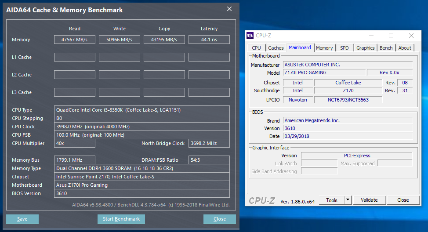Image resolution: width=428 pixels, height=232 pixels.
Task: Click the BIOS Brand American Megatrends Inc. field
Action: click(x=348, y=120)
